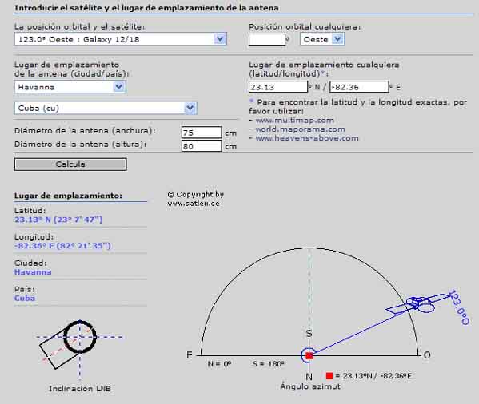Image resolution: width=479 pixels, height=404 pixels.
Task: Click the Calcula button
Action: [70, 164]
